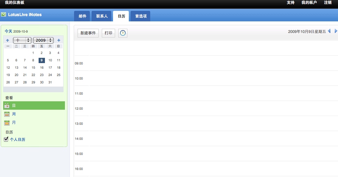338x177 pixels.
Task: Switch to 月 (month) view icon
Action: tap(7, 123)
